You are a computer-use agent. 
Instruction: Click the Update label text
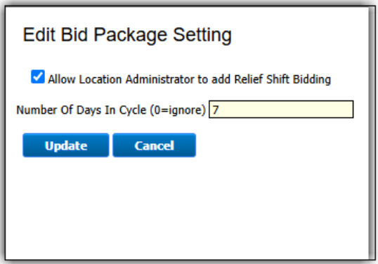click(x=66, y=146)
